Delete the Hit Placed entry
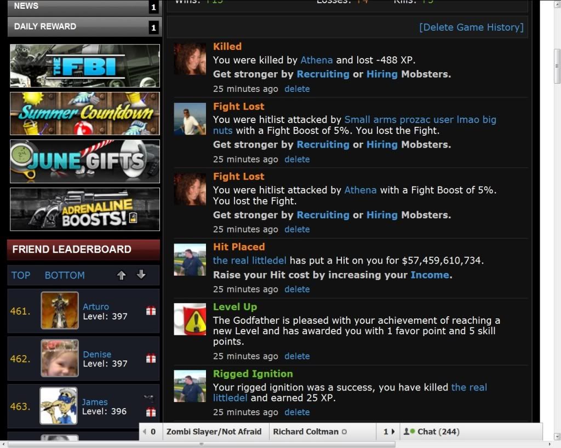Viewport: 561px width, 448px height. [297, 289]
